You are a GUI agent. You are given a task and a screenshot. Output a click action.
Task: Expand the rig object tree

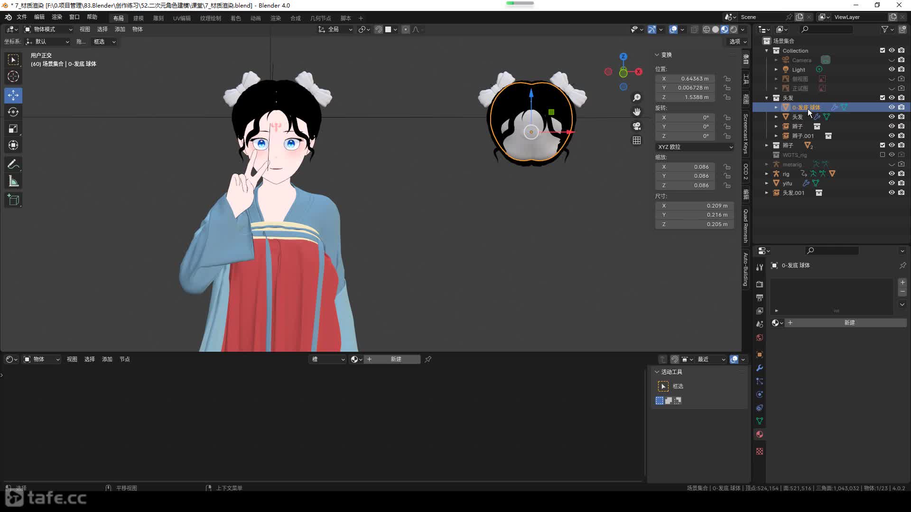point(767,174)
